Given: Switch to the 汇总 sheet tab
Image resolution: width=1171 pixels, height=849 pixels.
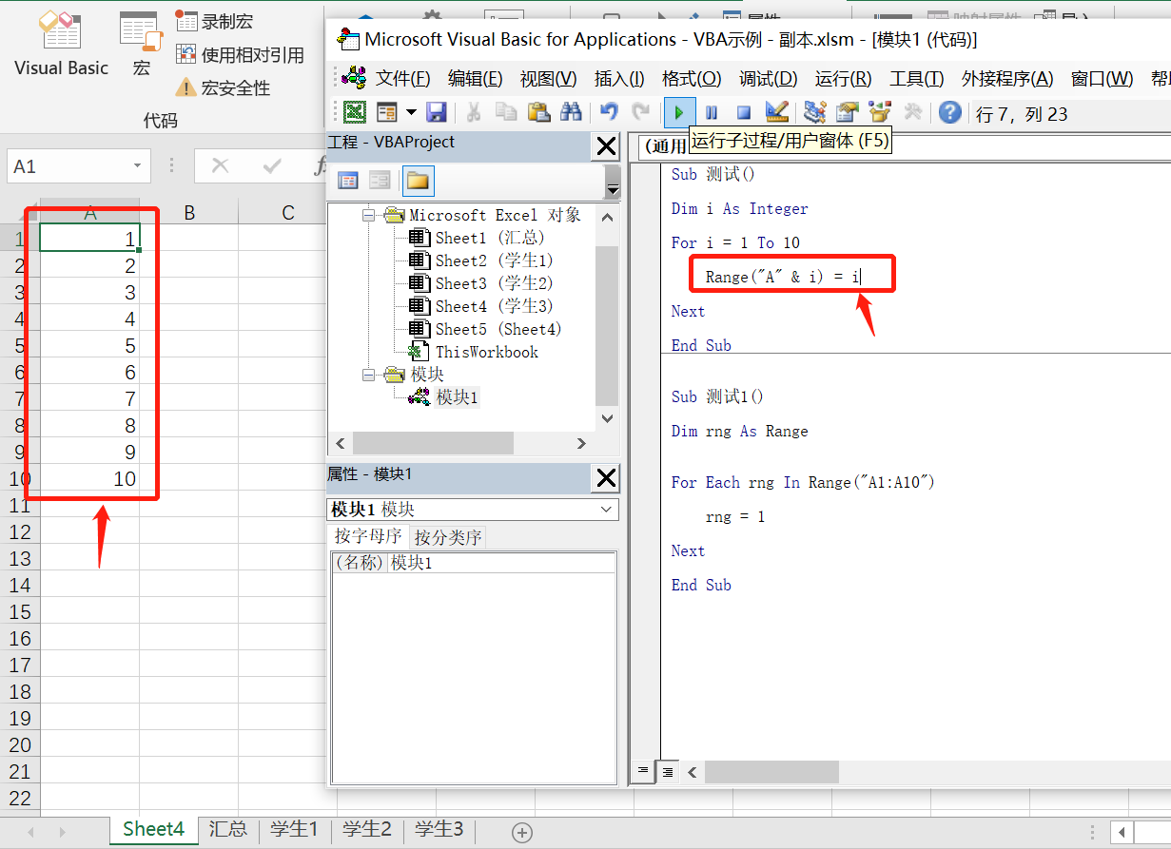Looking at the screenshot, I should click(x=227, y=829).
